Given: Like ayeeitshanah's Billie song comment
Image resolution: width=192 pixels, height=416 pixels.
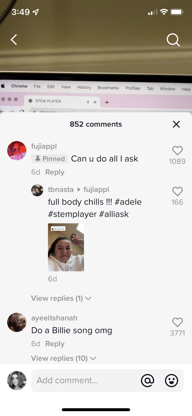Looking at the screenshot, I should [x=177, y=322].
